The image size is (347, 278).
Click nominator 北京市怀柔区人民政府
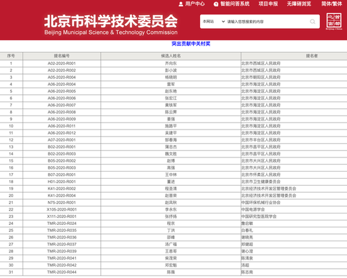click(261, 174)
